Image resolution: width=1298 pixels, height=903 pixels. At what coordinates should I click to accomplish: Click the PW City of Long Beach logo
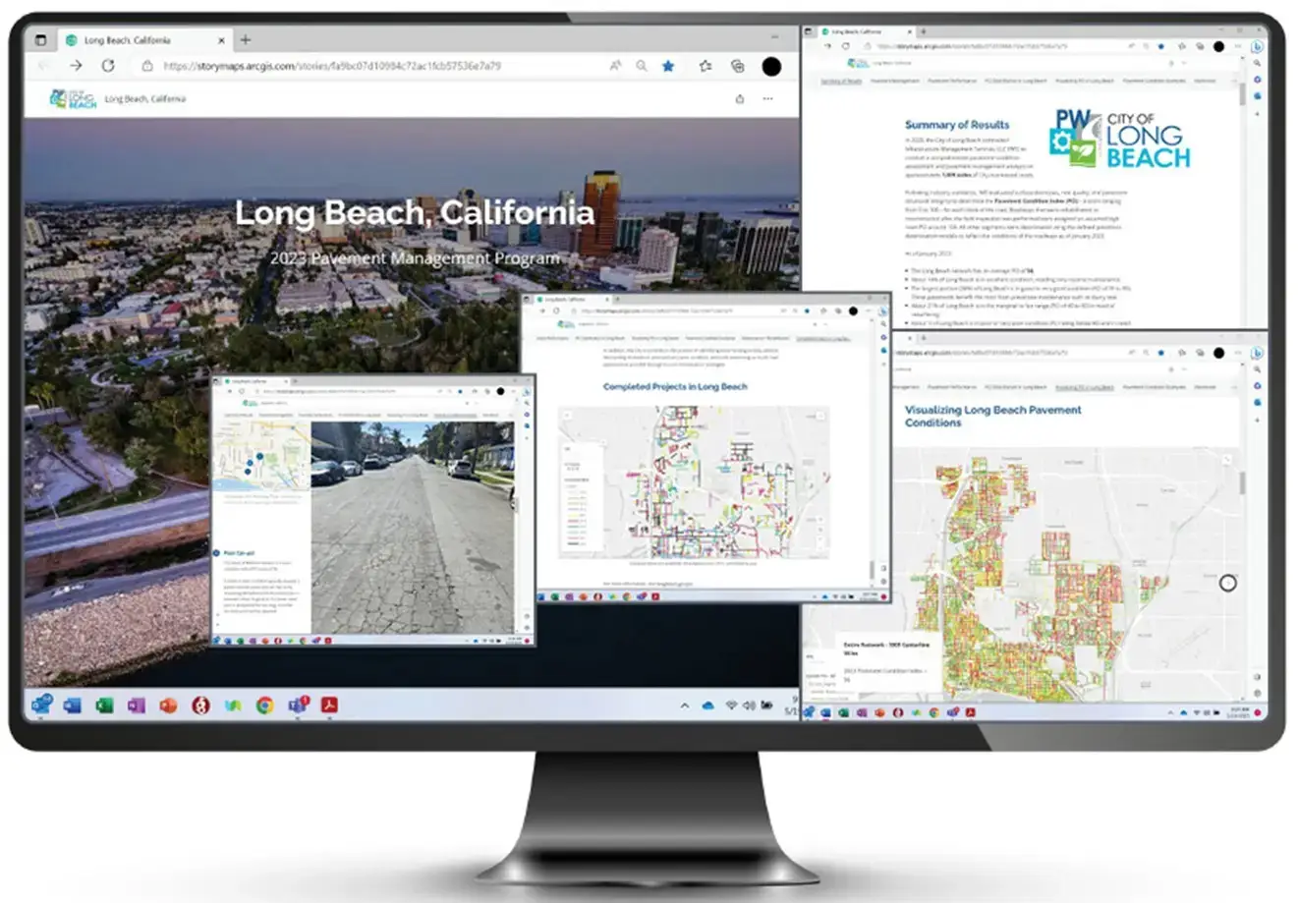[1119, 140]
